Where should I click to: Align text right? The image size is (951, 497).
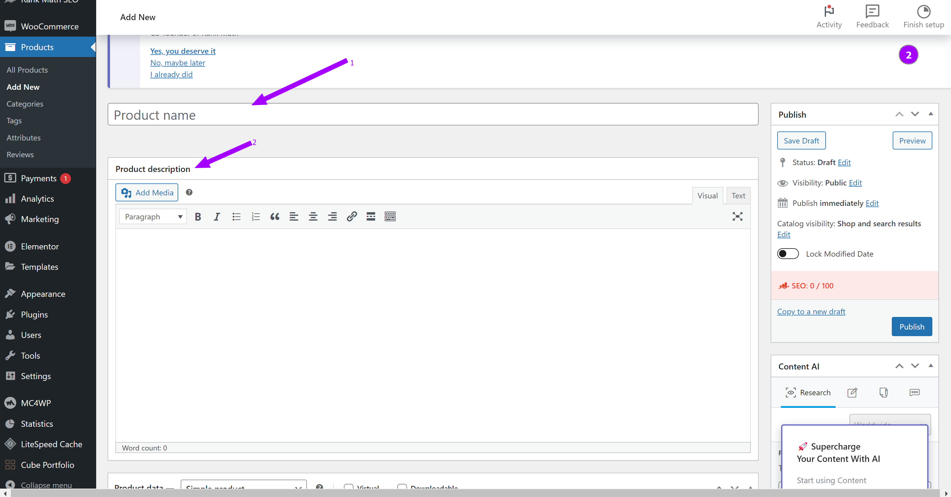[332, 216]
